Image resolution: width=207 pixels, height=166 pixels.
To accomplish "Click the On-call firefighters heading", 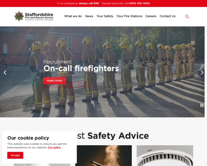I will tap(81, 68).
